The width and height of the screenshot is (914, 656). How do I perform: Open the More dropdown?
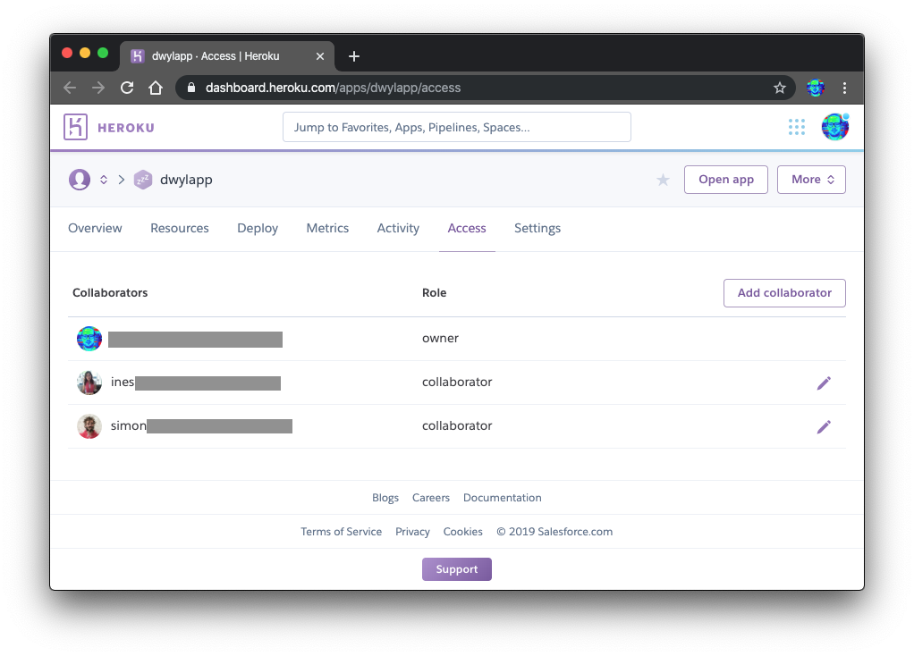810,179
